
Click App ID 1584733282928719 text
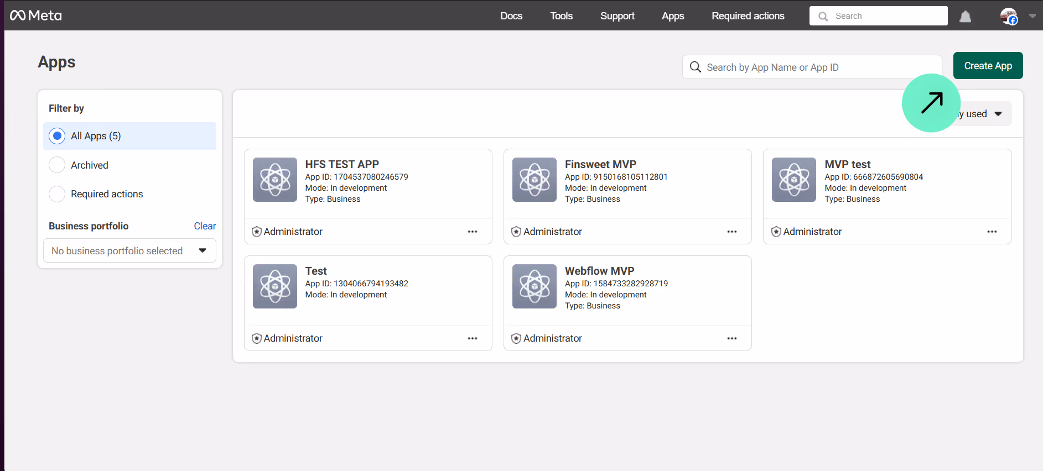[616, 284]
